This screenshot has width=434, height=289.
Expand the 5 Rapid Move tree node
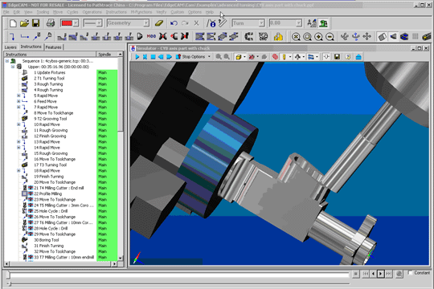click(18, 96)
